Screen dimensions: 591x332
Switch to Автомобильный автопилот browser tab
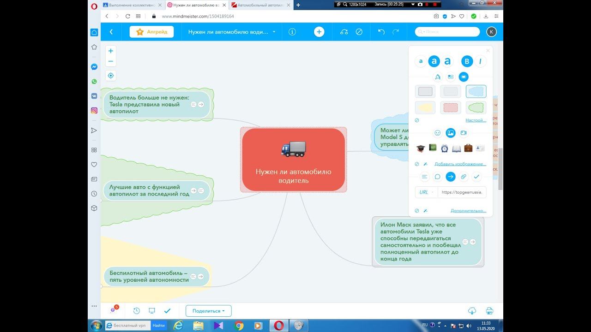coord(261,5)
